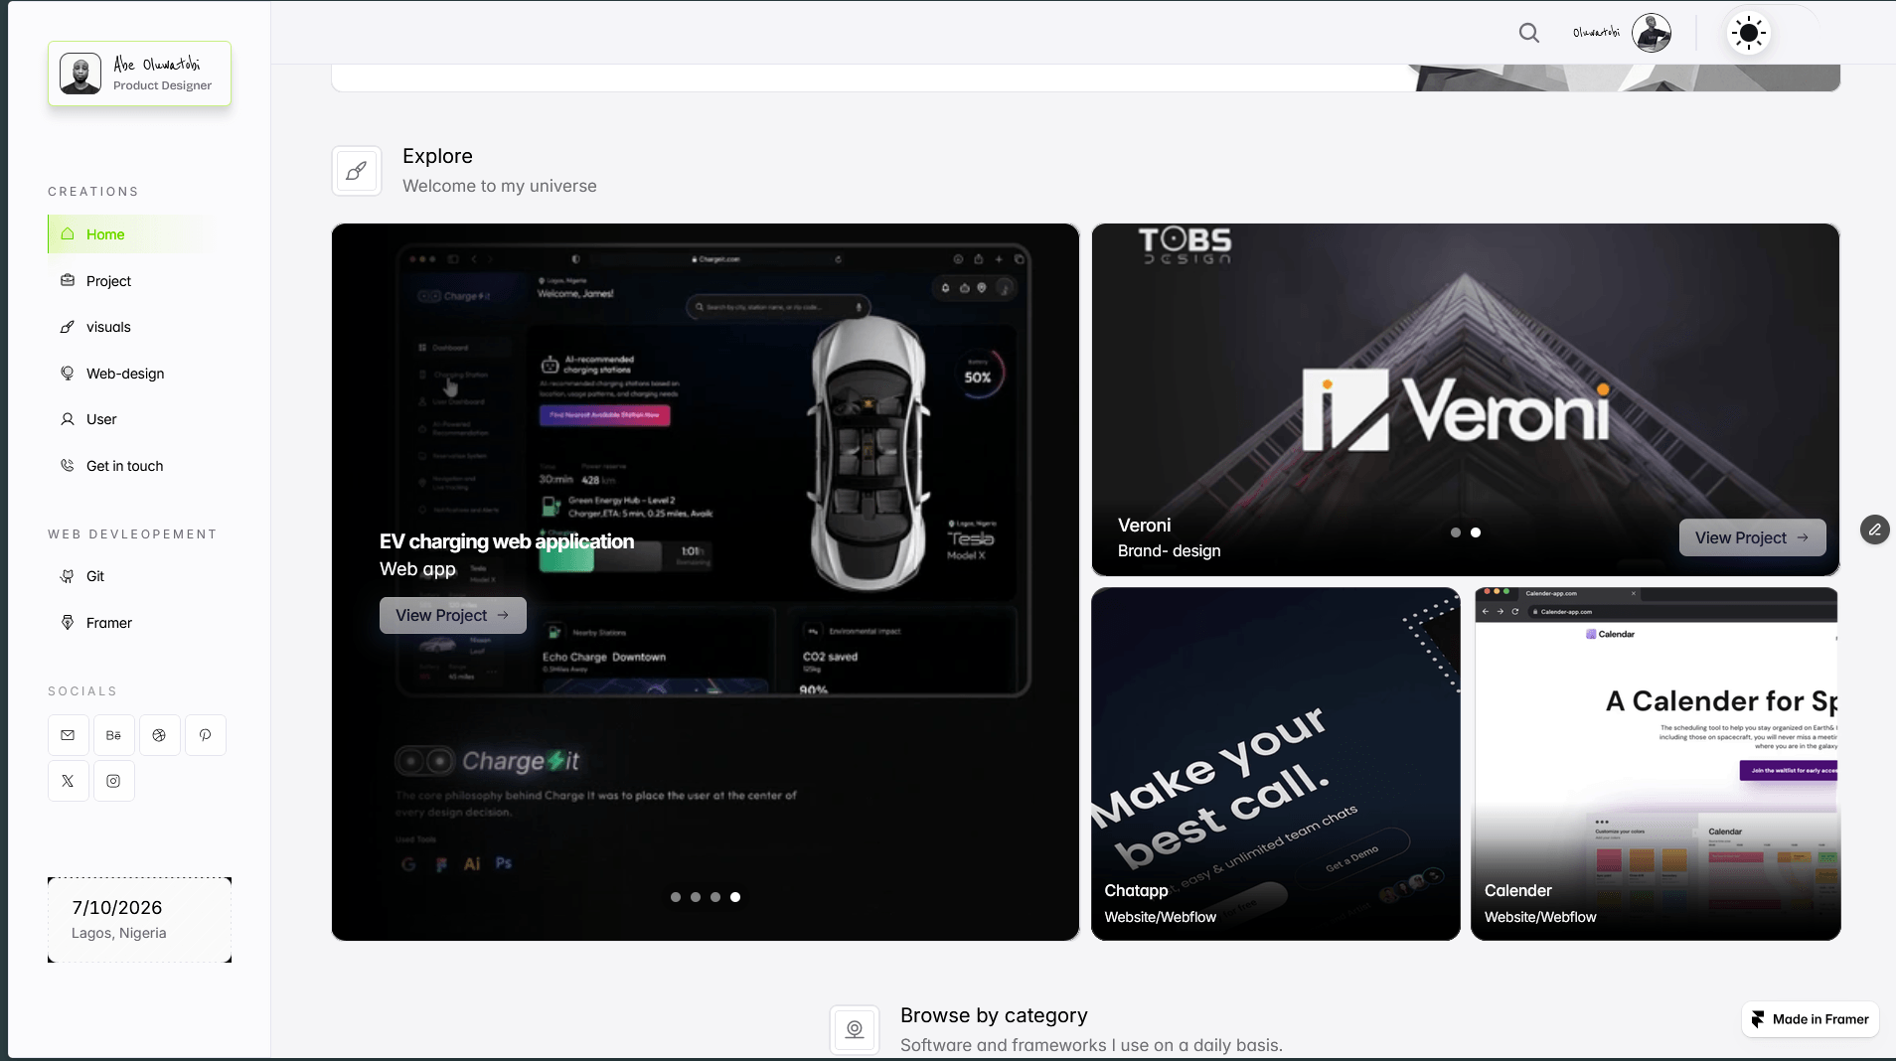Viewport: 1896px width, 1061px height.
Task: Open the Behance social icon
Action: click(x=113, y=735)
